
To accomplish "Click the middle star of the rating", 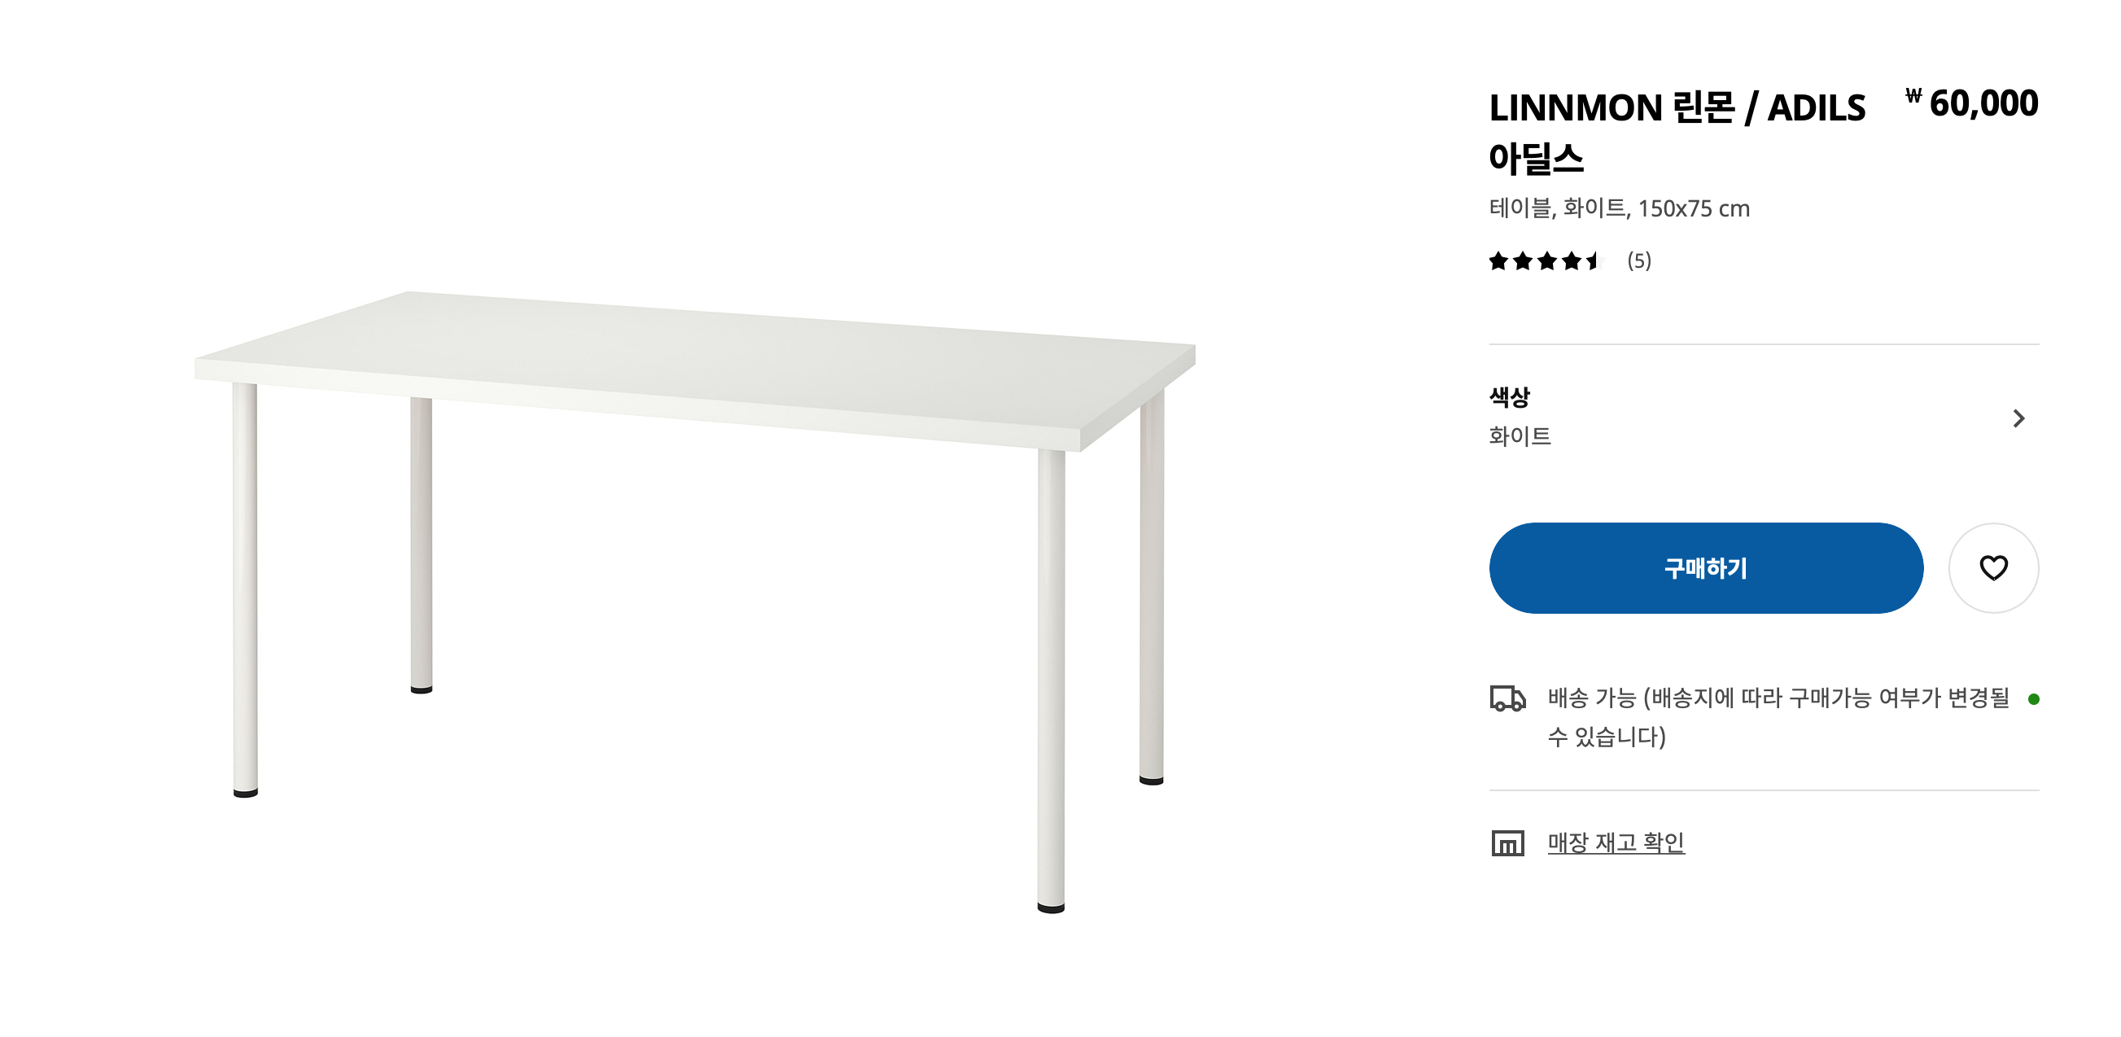I will coord(1546,261).
